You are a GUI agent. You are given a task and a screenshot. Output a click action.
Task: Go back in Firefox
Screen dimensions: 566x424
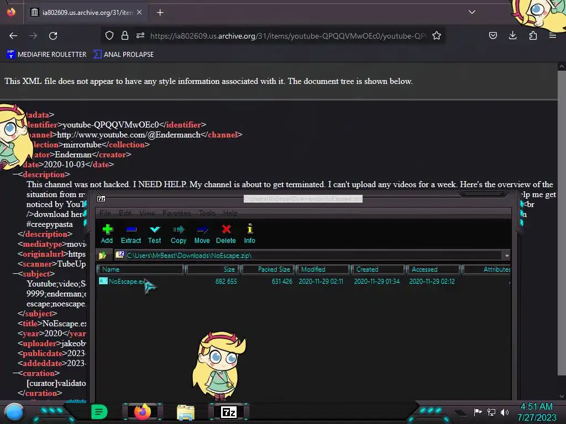(x=13, y=36)
